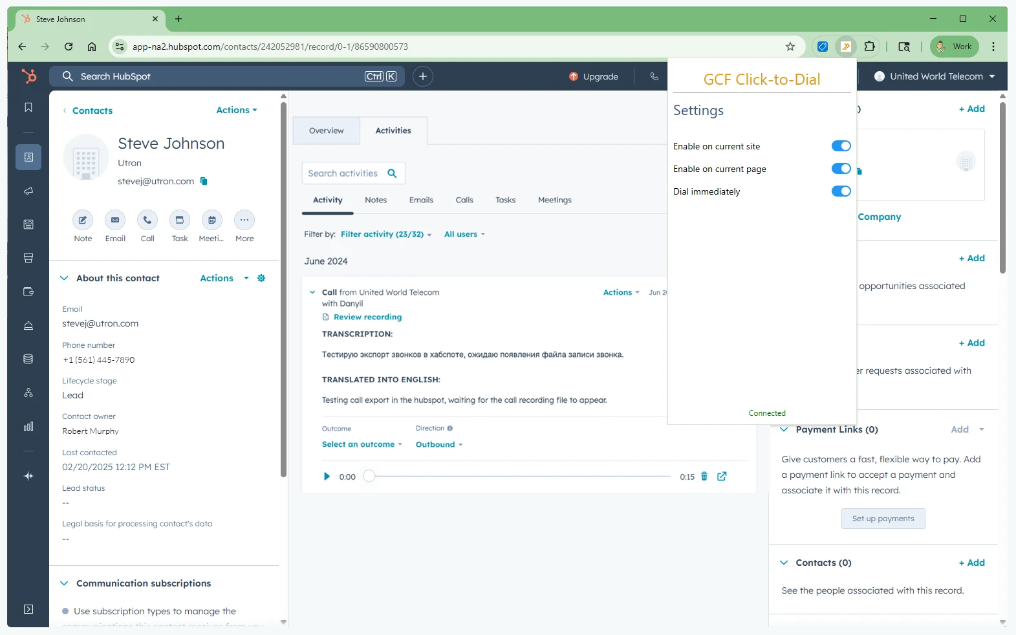Click the plus create button in top bar
The width and height of the screenshot is (1016, 635).
[x=423, y=76]
